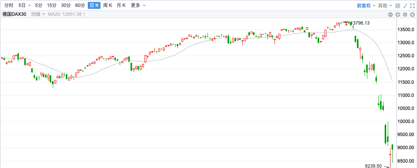Zoom in chart with plus icon
Image resolution: width=417 pixels, height=168 pixels.
[x=398, y=15]
